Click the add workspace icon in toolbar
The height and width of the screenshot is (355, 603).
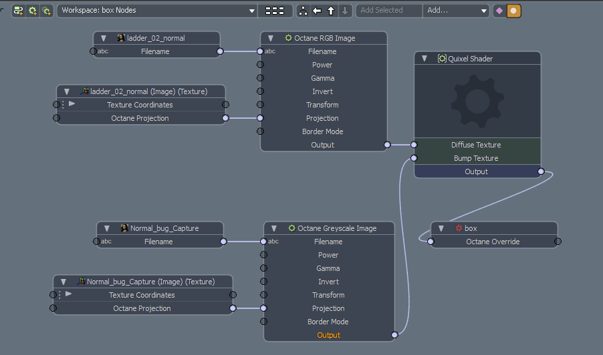pyautogui.click(x=18, y=11)
